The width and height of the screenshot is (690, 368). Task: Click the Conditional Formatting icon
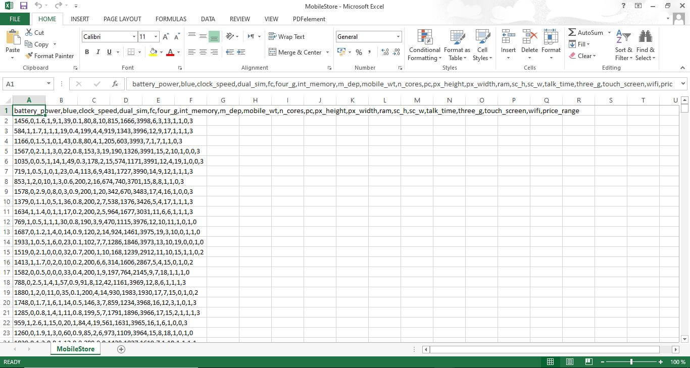[x=424, y=37]
